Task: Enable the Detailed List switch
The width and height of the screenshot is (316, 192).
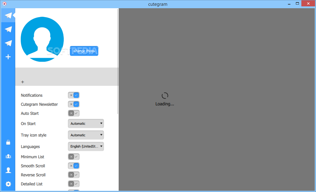Action: 74,184
